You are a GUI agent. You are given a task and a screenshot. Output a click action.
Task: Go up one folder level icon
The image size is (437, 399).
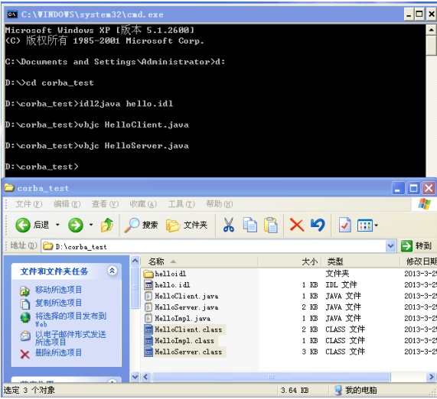[107, 225]
